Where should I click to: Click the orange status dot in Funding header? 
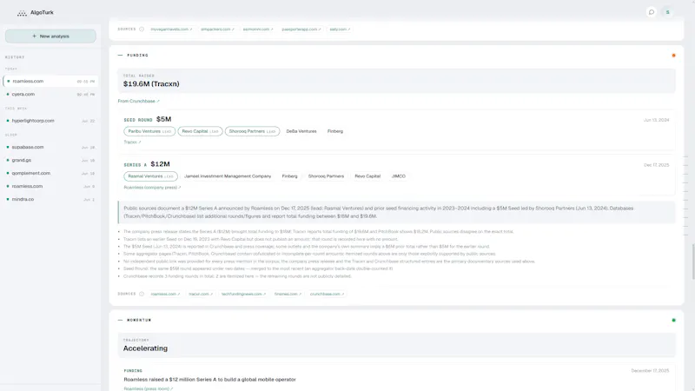coord(673,56)
